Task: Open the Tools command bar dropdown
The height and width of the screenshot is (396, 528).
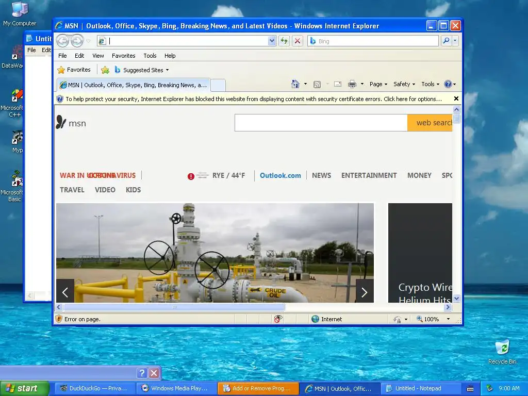Action: (431, 84)
